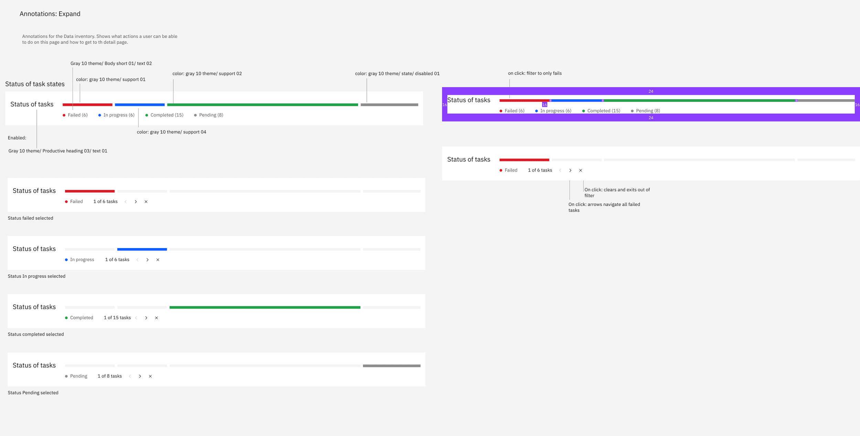Select "In progress (6)" legend in purple-highlighted panel
Viewport: 860px width, 436px height.
(x=555, y=111)
